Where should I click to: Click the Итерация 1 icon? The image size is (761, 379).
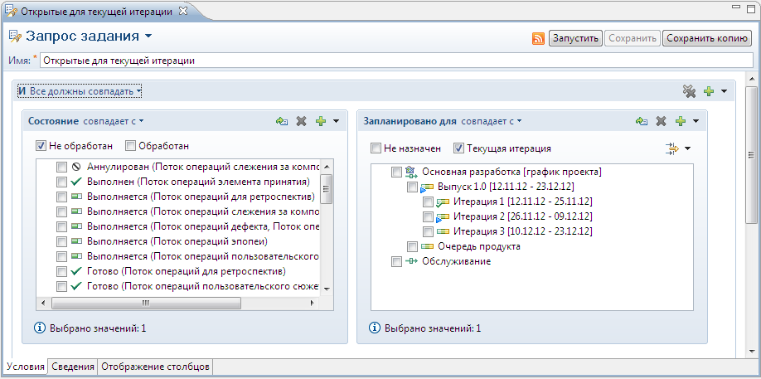[444, 202]
